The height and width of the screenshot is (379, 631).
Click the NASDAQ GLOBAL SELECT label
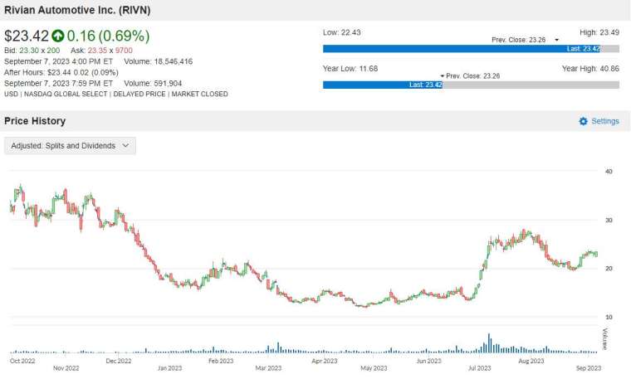pyautogui.click(x=66, y=94)
